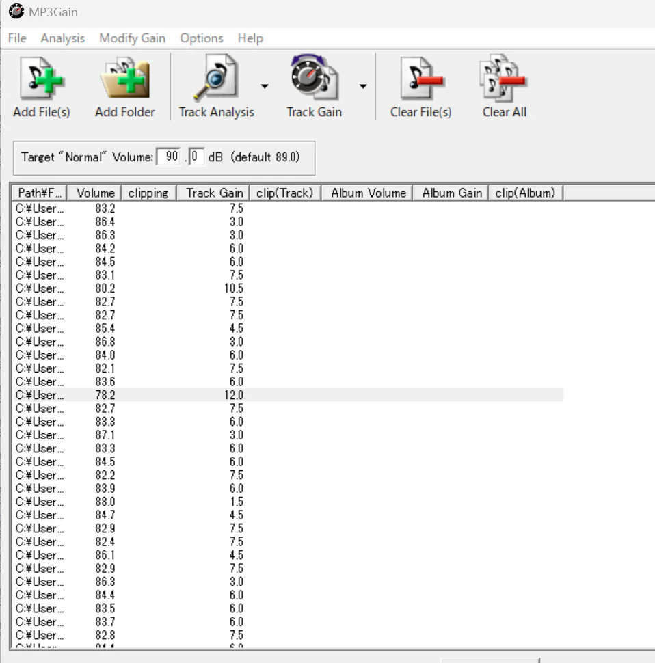Screen dimensions: 655x663
Task: Select the file row with volume 85.4
Action: point(289,328)
